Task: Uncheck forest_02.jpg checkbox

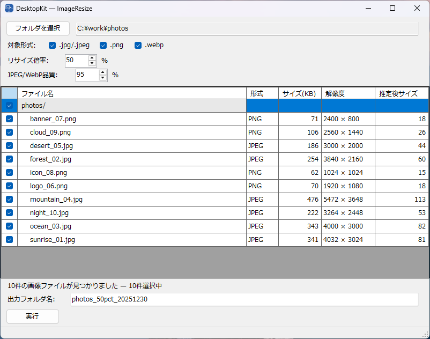Action: (x=9, y=159)
